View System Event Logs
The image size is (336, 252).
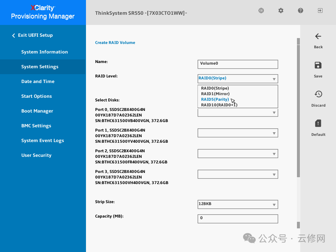click(43, 140)
